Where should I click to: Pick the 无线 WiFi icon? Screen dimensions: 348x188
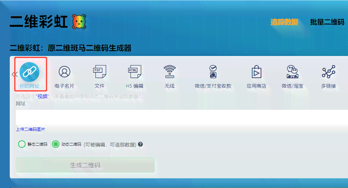(169, 71)
